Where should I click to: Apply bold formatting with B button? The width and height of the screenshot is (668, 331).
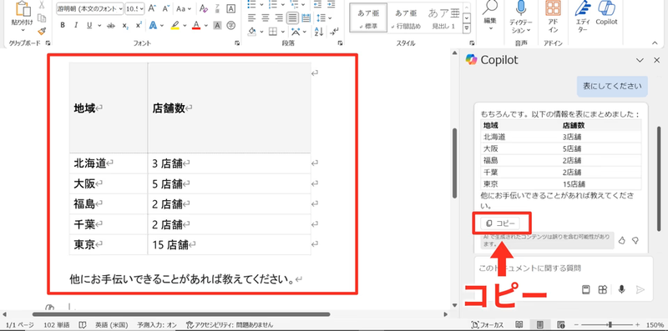[63, 25]
